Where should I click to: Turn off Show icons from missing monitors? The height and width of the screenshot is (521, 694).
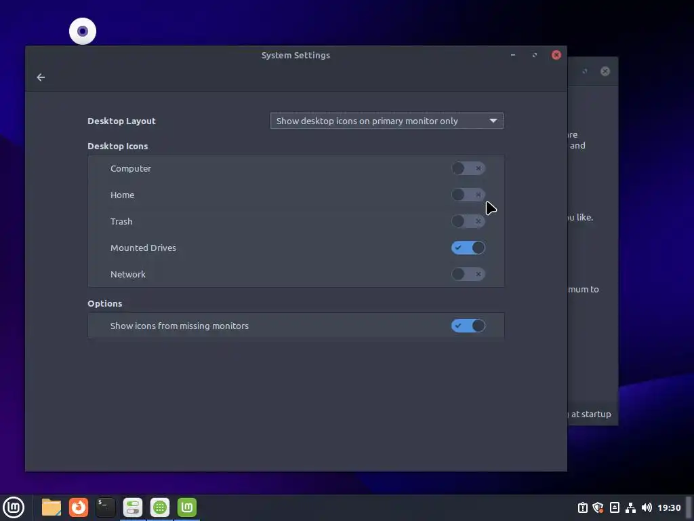(468, 326)
